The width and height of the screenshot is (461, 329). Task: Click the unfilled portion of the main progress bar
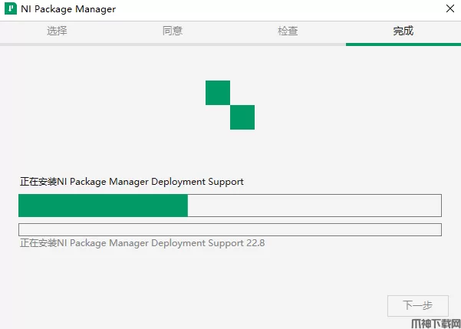314,206
